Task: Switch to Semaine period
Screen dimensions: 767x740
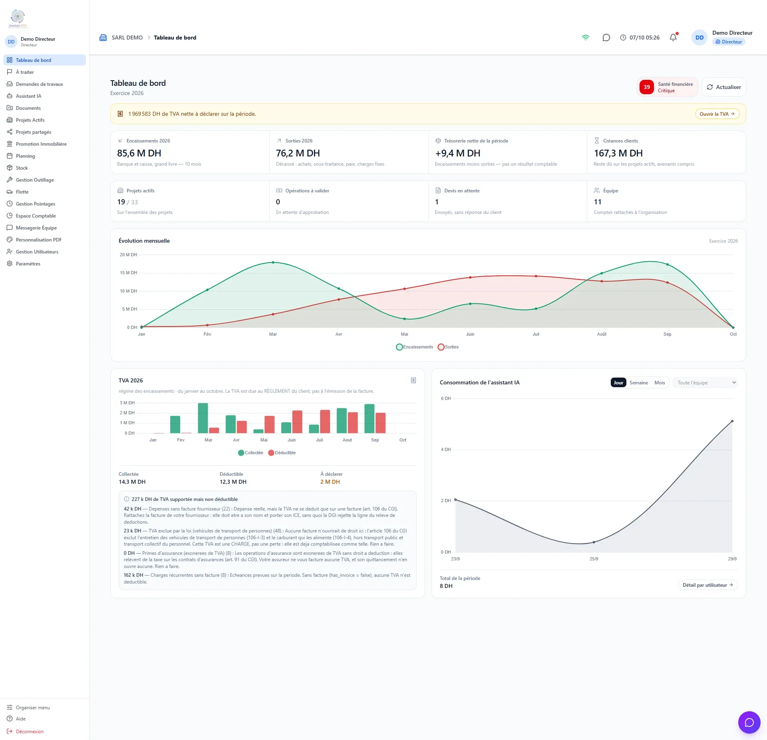Action: click(x=638, y=382)
